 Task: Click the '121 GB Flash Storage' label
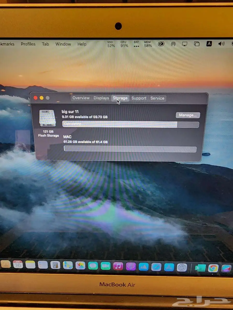(x=48, y=134)
